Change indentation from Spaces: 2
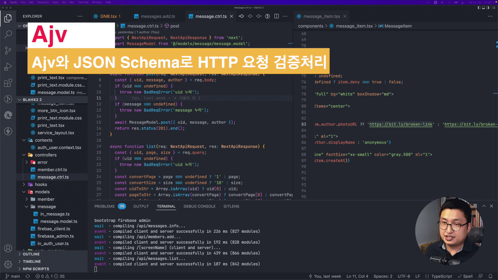The width and height of the screenshot is (498, 280). tap(383, 276)
